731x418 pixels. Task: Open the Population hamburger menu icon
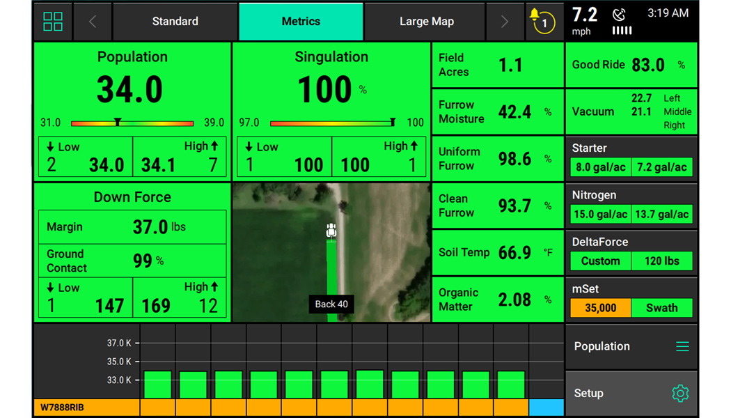pyautogui.click(x=682, y=346)
